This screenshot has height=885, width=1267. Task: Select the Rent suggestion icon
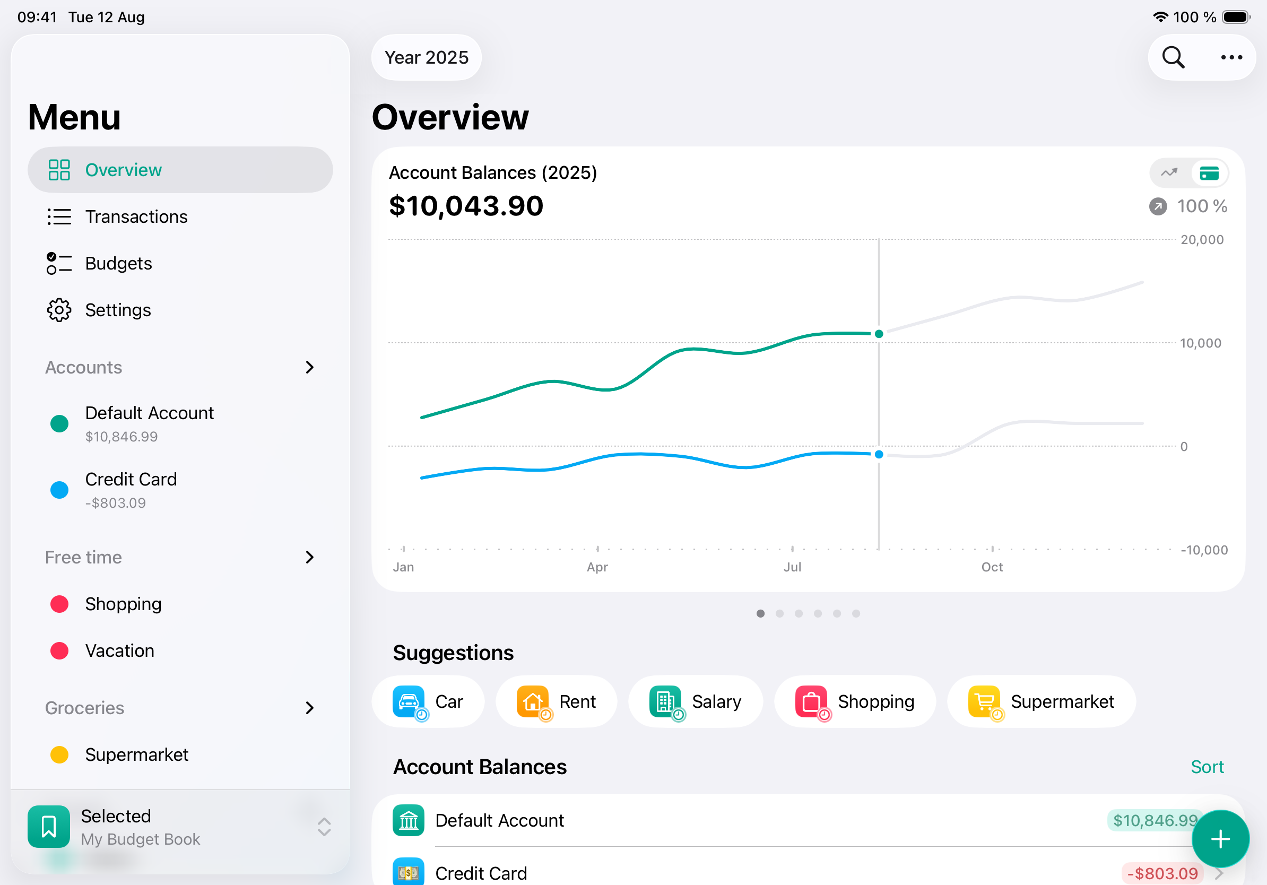[x=533, y=701]
